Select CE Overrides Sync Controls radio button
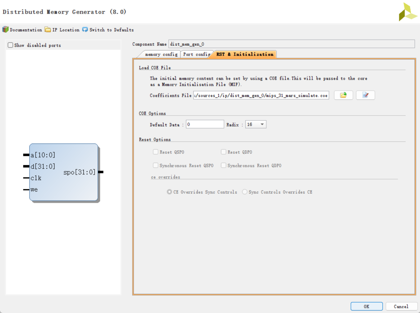The image size is (420, 313). click(169, 192)
